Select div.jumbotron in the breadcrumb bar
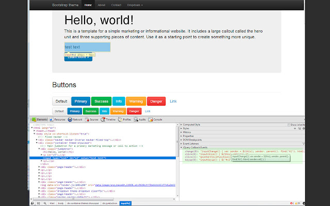Screen dimensions: 330x206 tap(110, 203)
